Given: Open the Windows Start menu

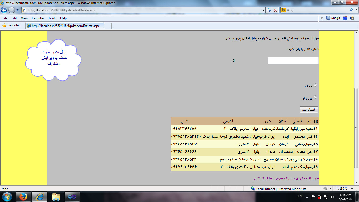Looking at the screenshot, I should coord(7,197).
